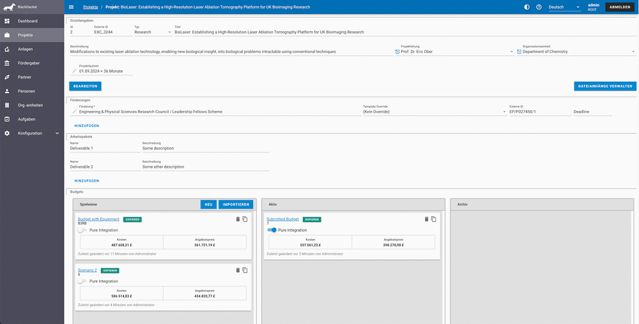The width and height of the screenshot is (639, 324).
Task: Click the Externe ID field EXC_3244
Action: [113, 32]
